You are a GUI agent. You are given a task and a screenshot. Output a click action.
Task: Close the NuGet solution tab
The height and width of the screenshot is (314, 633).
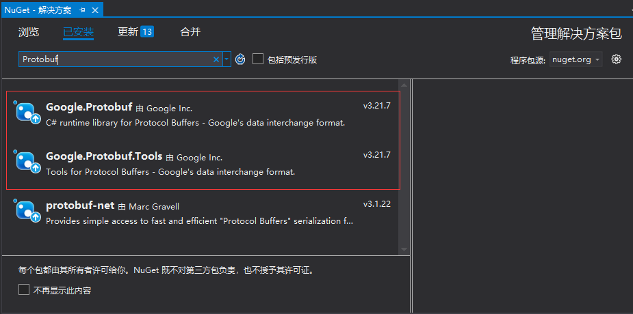[x=95, y=10]
